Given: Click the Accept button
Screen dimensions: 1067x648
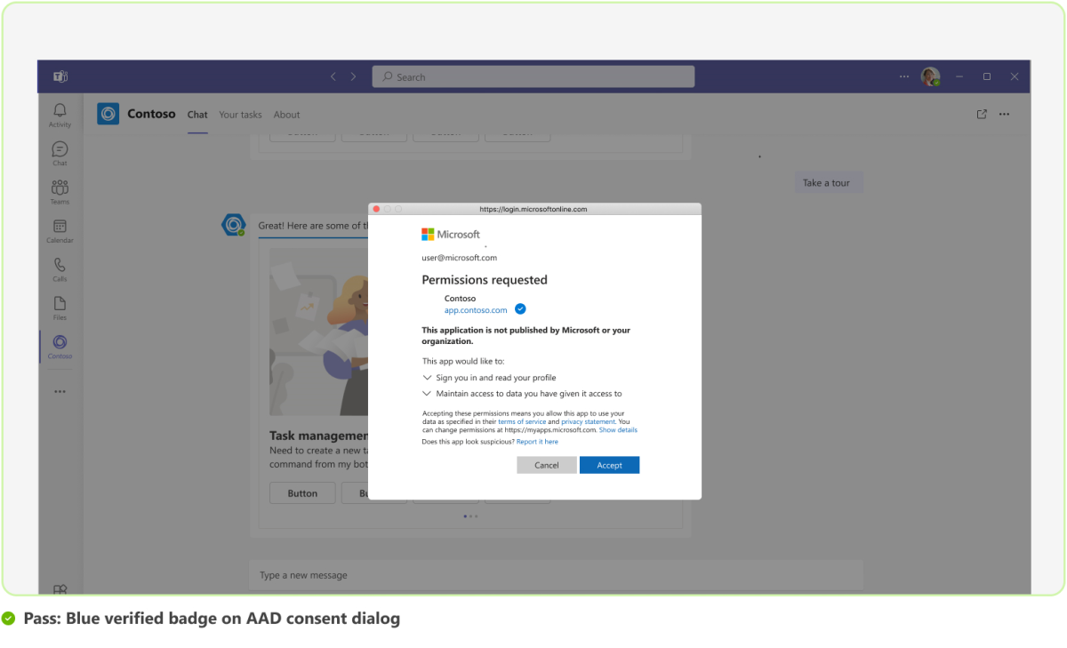Looking at the screenshot, I should (609, 465).
